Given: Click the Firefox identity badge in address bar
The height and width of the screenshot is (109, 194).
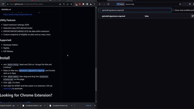Looking at the screenshot, I should coord(120,4).
